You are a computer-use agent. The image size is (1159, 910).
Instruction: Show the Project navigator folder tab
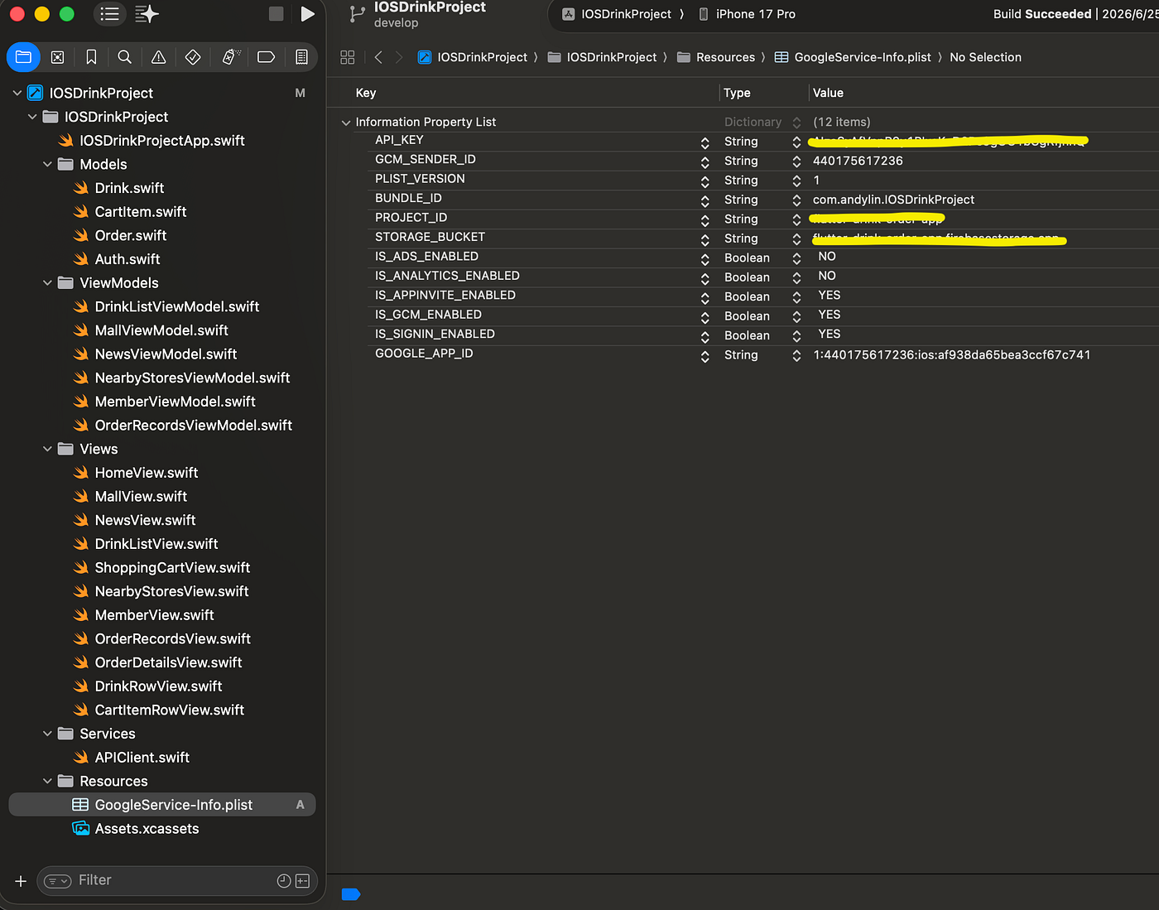pyautogui.click(x=23, y=57)
